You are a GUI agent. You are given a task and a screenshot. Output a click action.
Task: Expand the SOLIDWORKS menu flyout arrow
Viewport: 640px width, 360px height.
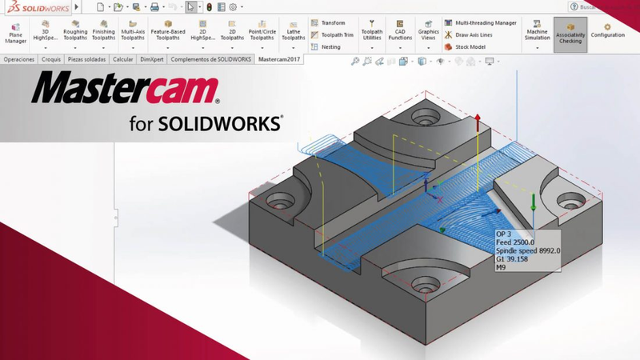pos(76,7)
